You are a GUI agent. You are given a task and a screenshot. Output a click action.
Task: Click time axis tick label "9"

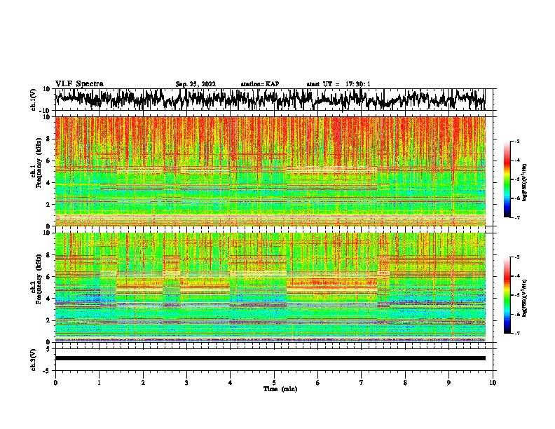[x=448, y=383]
